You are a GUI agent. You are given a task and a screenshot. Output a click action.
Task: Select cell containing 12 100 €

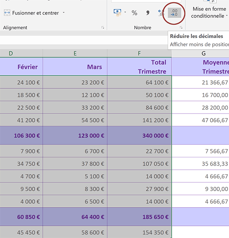(x=75, y=95)
